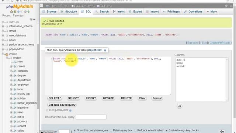This screenshot has height=133, width=236.
Task: Go to the Export tab
Action: (135, 11)
